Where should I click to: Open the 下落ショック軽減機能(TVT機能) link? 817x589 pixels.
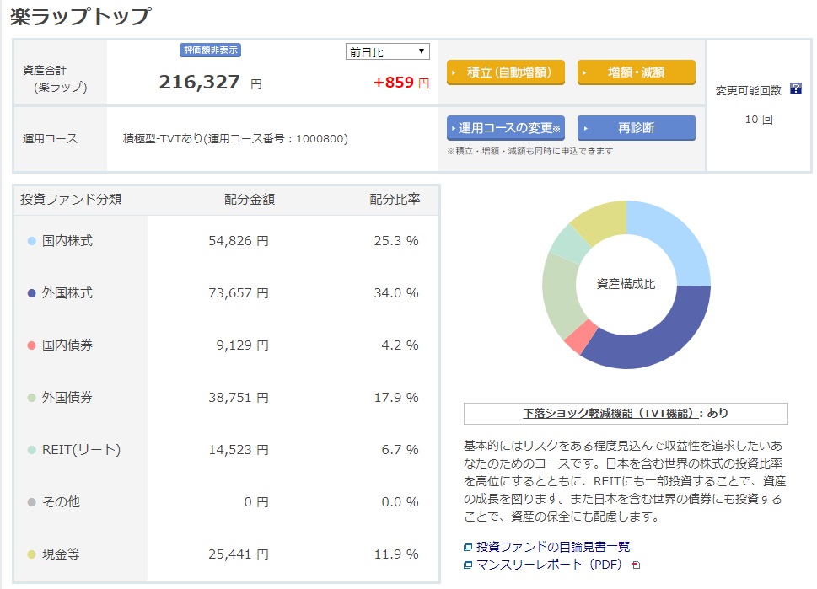click(x=610, y=413)
